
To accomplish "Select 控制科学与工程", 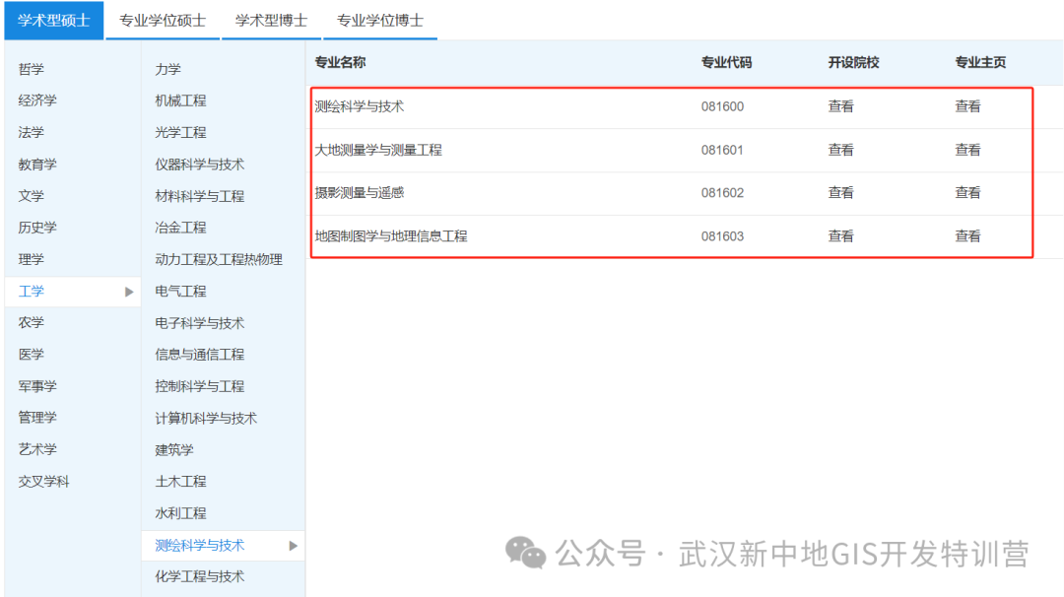I will tap(199, 386).
